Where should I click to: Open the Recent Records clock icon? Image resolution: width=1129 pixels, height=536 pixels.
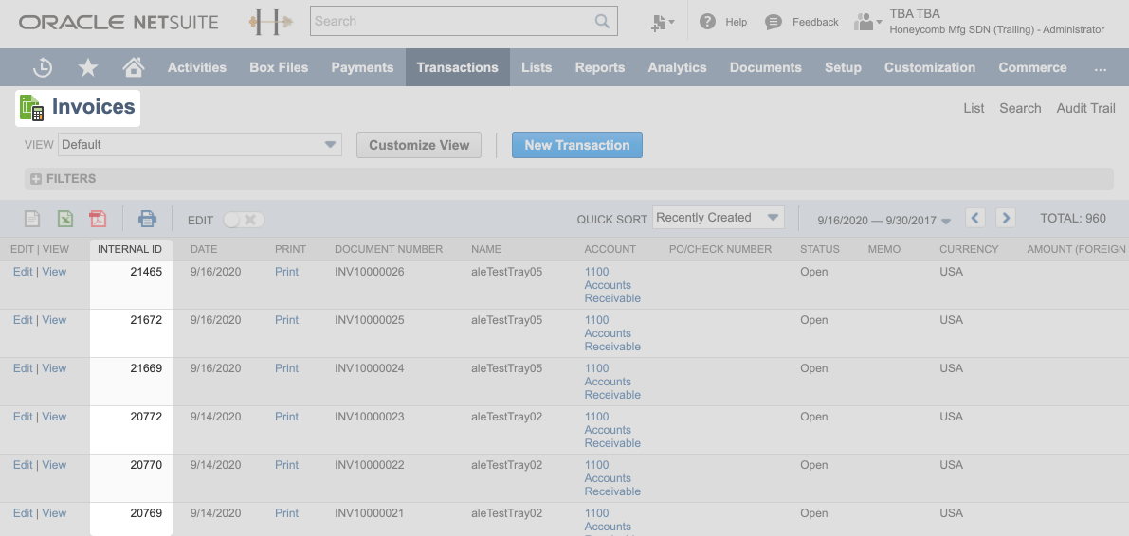tap(43, 67)
